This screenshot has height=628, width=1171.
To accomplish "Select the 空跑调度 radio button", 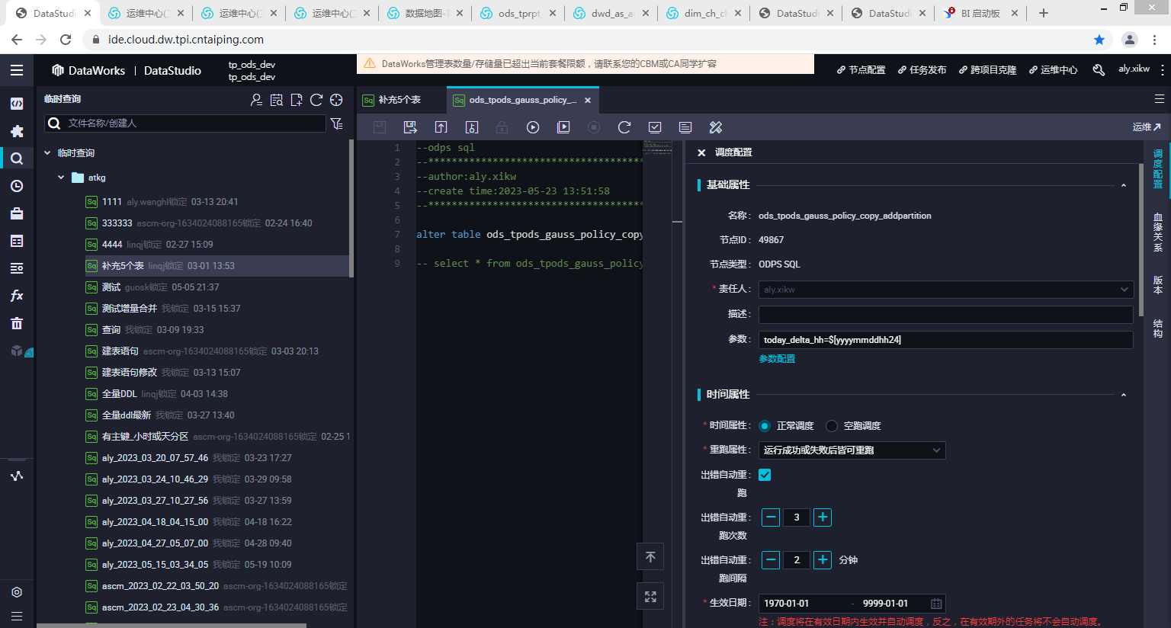I will coord(832,426).
